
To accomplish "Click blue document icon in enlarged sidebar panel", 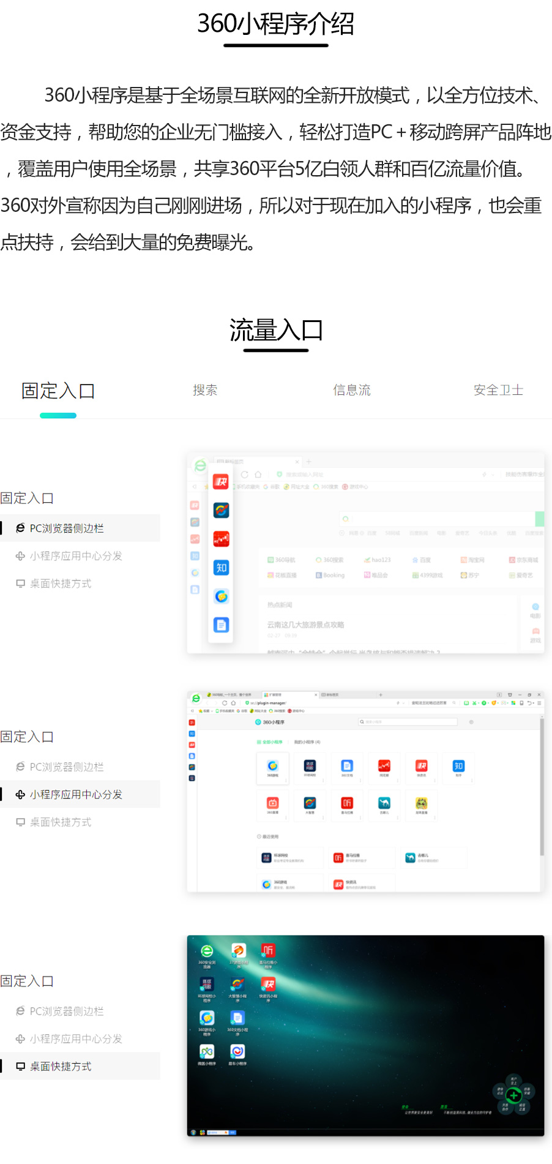I will coord(221,625).
